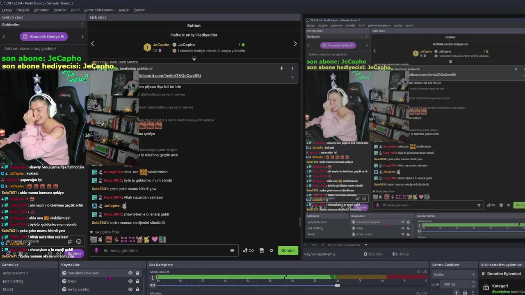525x295 pixels.
Task: Delete scene transition with trash icon
Action: [465, 293]
